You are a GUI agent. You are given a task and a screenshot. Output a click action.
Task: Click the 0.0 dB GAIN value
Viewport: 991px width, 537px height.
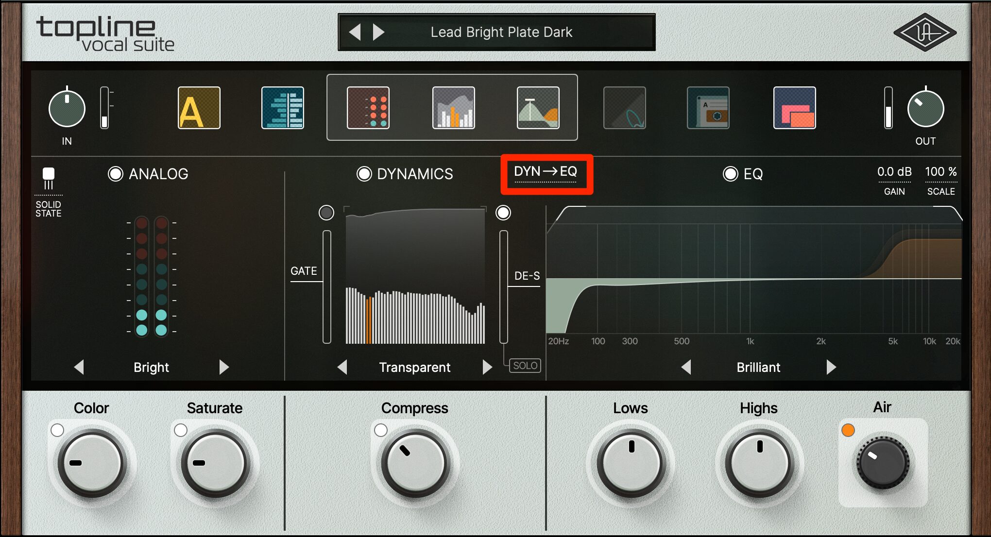(894, 172)
